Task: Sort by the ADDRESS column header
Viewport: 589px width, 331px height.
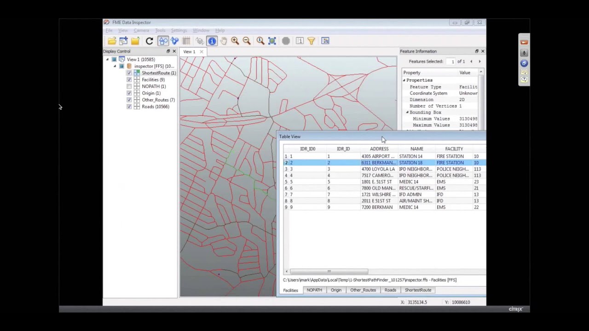Action: pos(379,149)
